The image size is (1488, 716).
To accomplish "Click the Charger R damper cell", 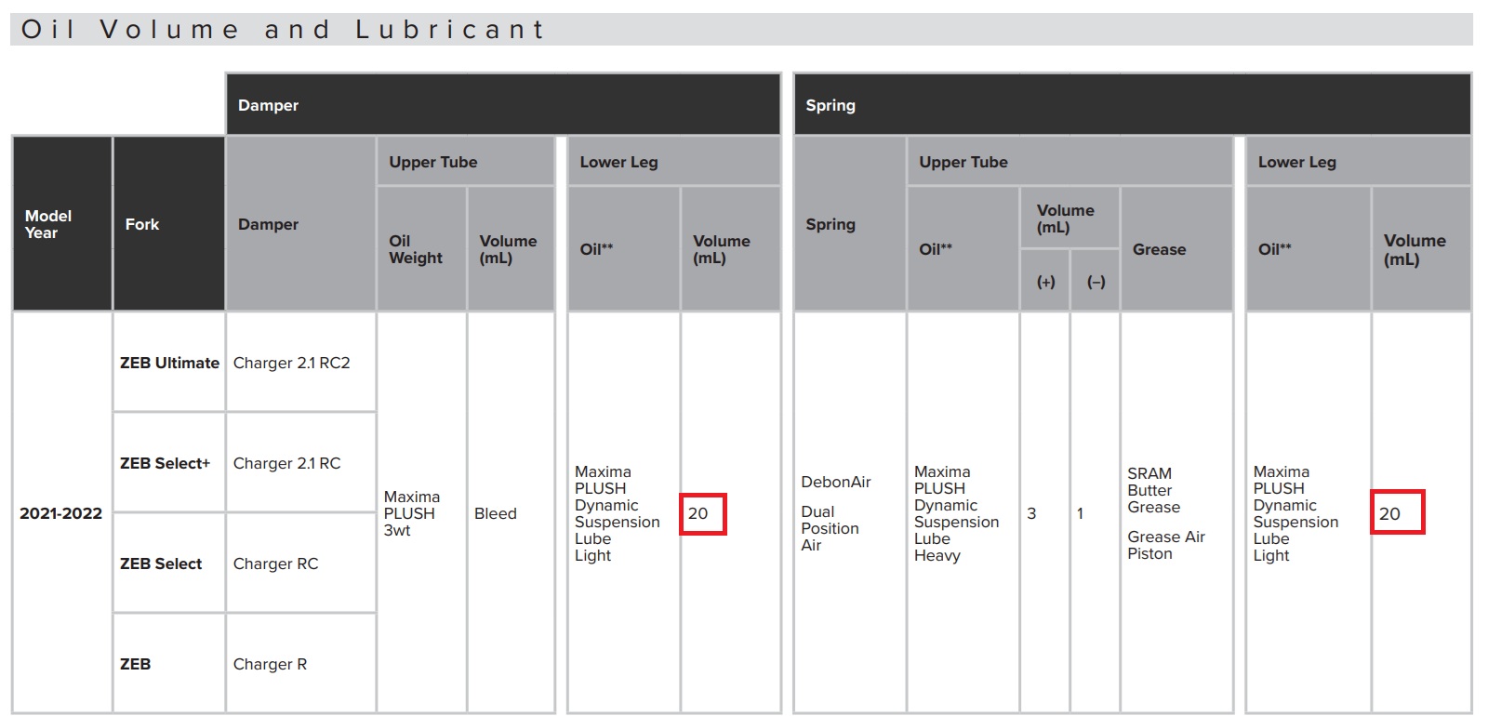I will coord(300,664).
